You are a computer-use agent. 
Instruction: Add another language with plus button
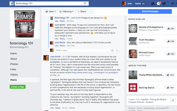173,100
